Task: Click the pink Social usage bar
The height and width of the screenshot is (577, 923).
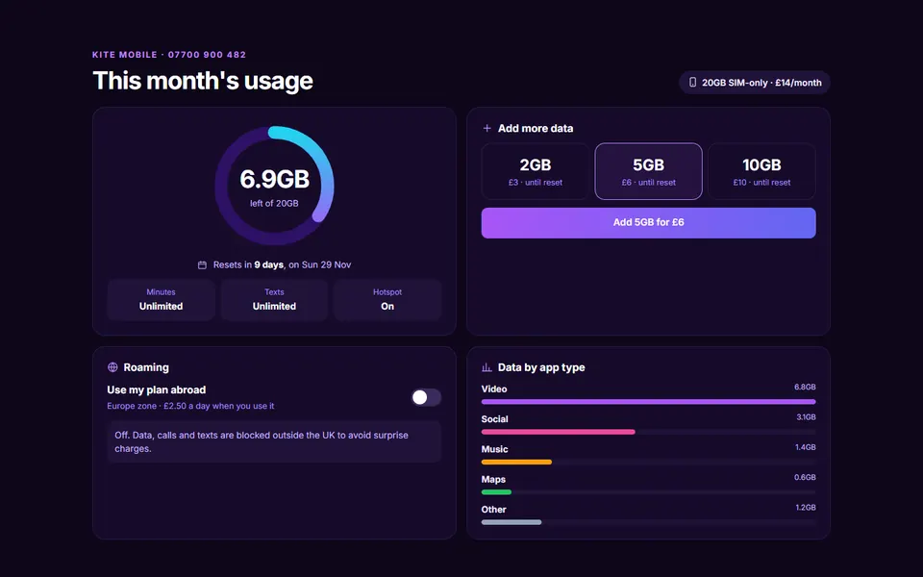Action: (x=558, y=432)
